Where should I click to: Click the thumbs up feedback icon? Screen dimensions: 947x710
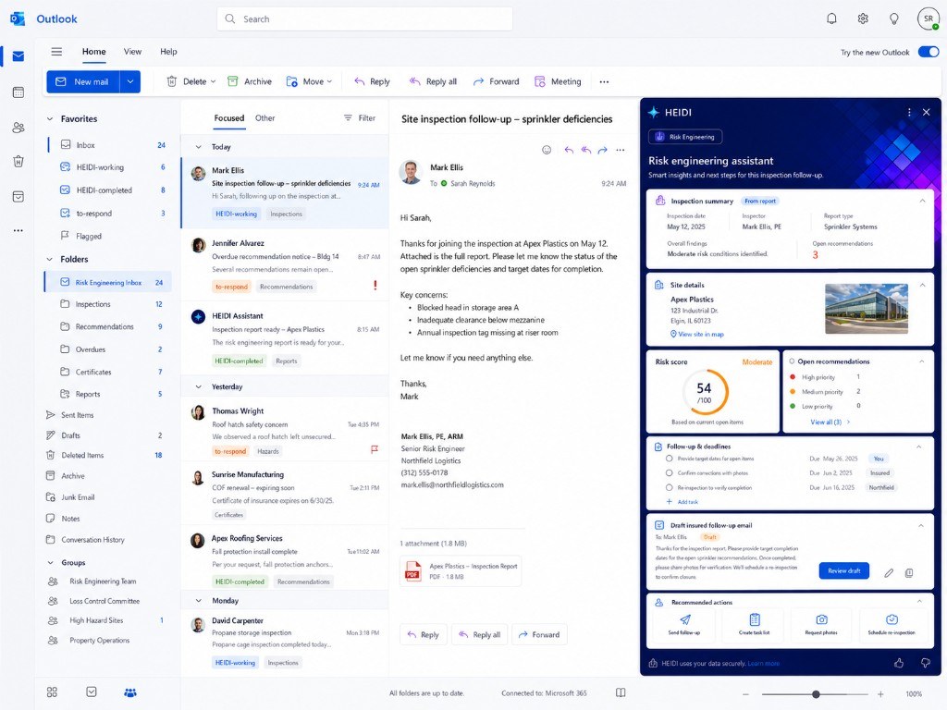point(899,663)
